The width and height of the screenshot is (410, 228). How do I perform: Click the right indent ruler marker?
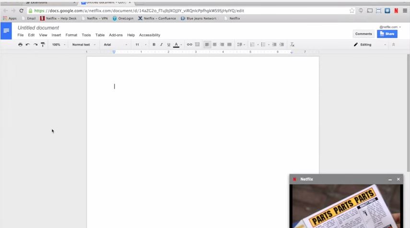[291, 52]
